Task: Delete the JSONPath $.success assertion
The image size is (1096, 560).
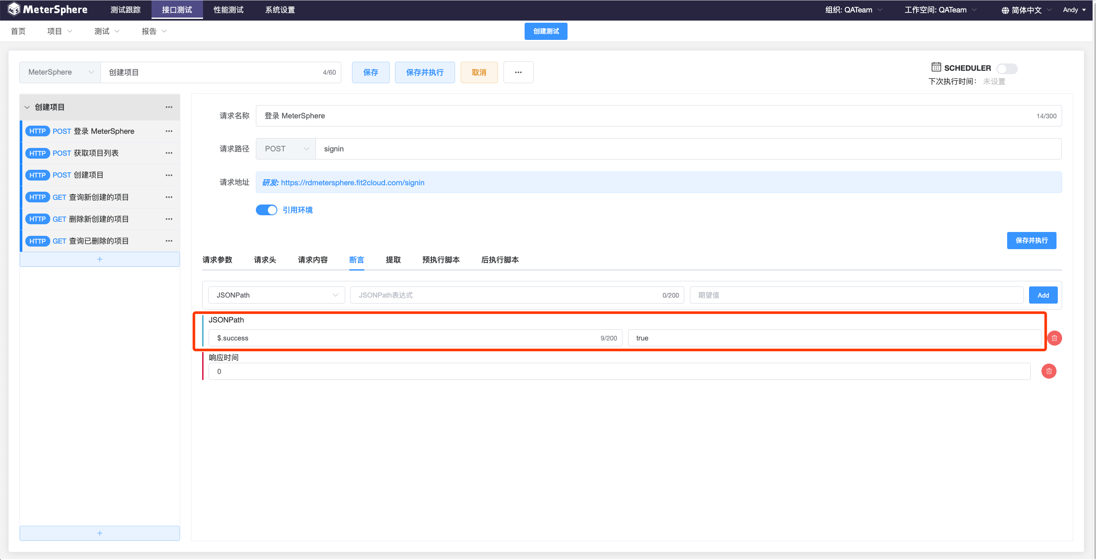Action: click(x=1054, y=338)
